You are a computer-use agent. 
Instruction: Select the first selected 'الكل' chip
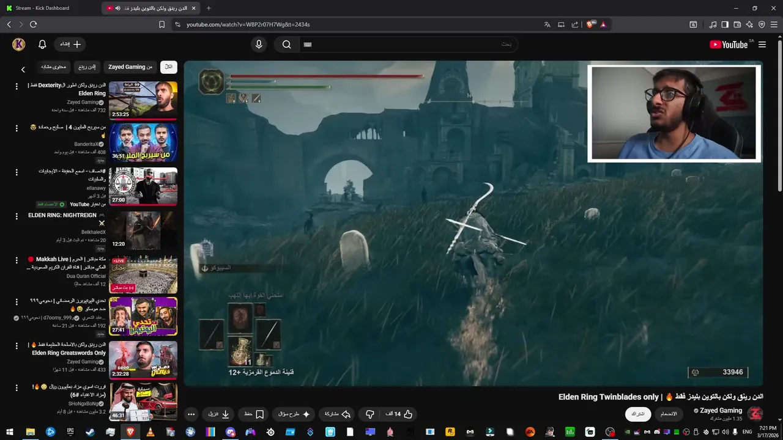[169, 67]
